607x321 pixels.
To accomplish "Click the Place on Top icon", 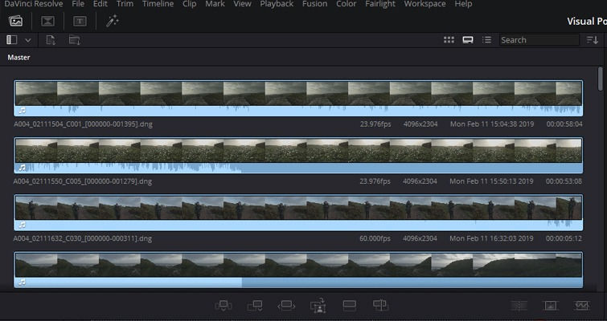I will [x=349, y=306].
